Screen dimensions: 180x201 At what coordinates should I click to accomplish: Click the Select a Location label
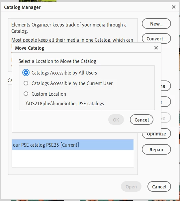click(58, 61)
